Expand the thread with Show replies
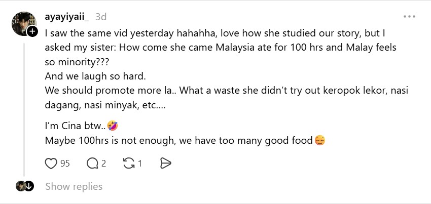The width and height of the screenshot is (431, 204). [74, 186]
